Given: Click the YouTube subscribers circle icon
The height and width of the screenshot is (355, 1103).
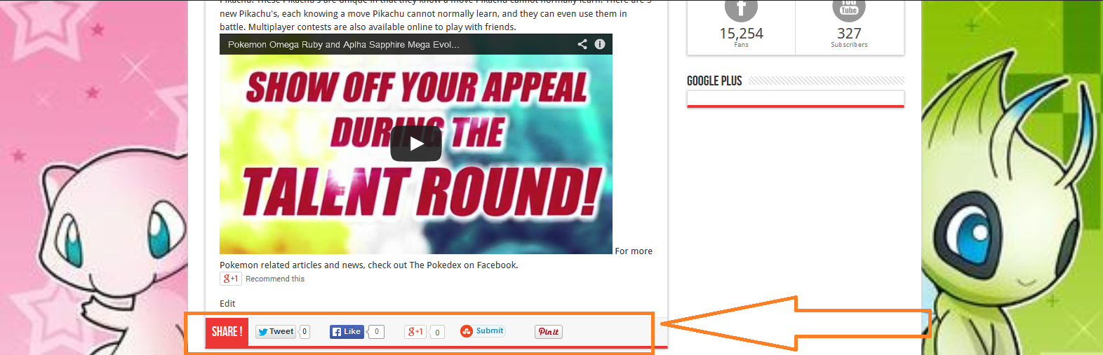Looking at the screenshot, I should click(849, 10).
